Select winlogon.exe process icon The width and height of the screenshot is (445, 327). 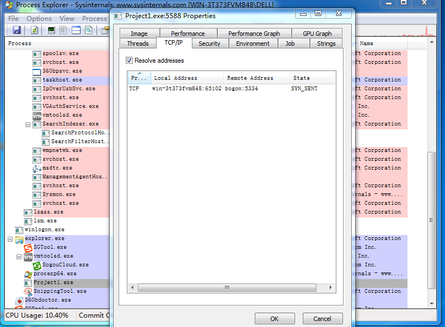tap(19, 230)
